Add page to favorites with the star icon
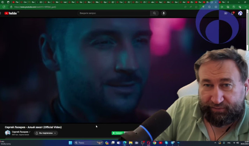Screen dimensions: 249x146 tap(196, 7)
